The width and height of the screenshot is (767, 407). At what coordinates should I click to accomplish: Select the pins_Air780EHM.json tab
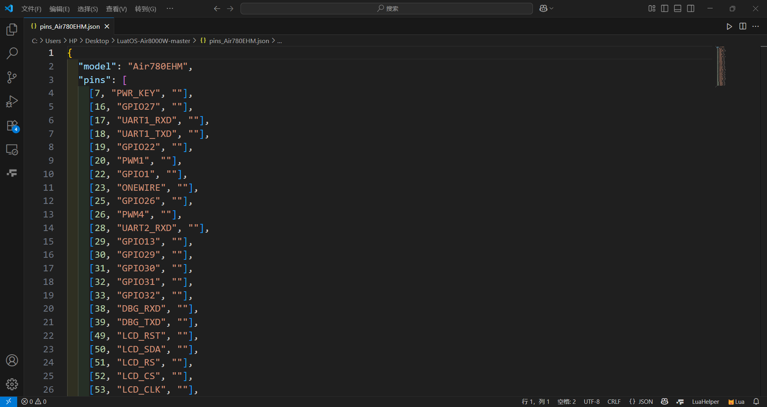point(70,26)
